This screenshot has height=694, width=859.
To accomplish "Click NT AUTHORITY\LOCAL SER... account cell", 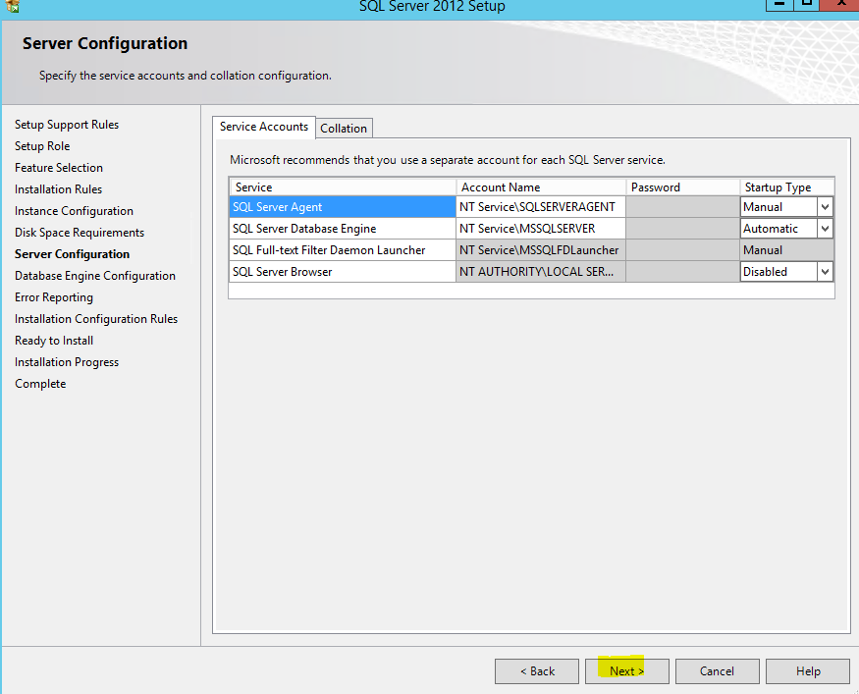I will (x=541, y=272).
